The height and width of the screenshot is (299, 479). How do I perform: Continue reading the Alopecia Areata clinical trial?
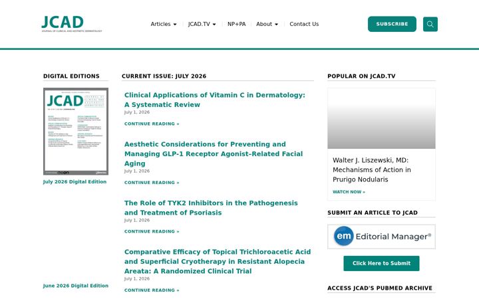(x=152, y=290)
